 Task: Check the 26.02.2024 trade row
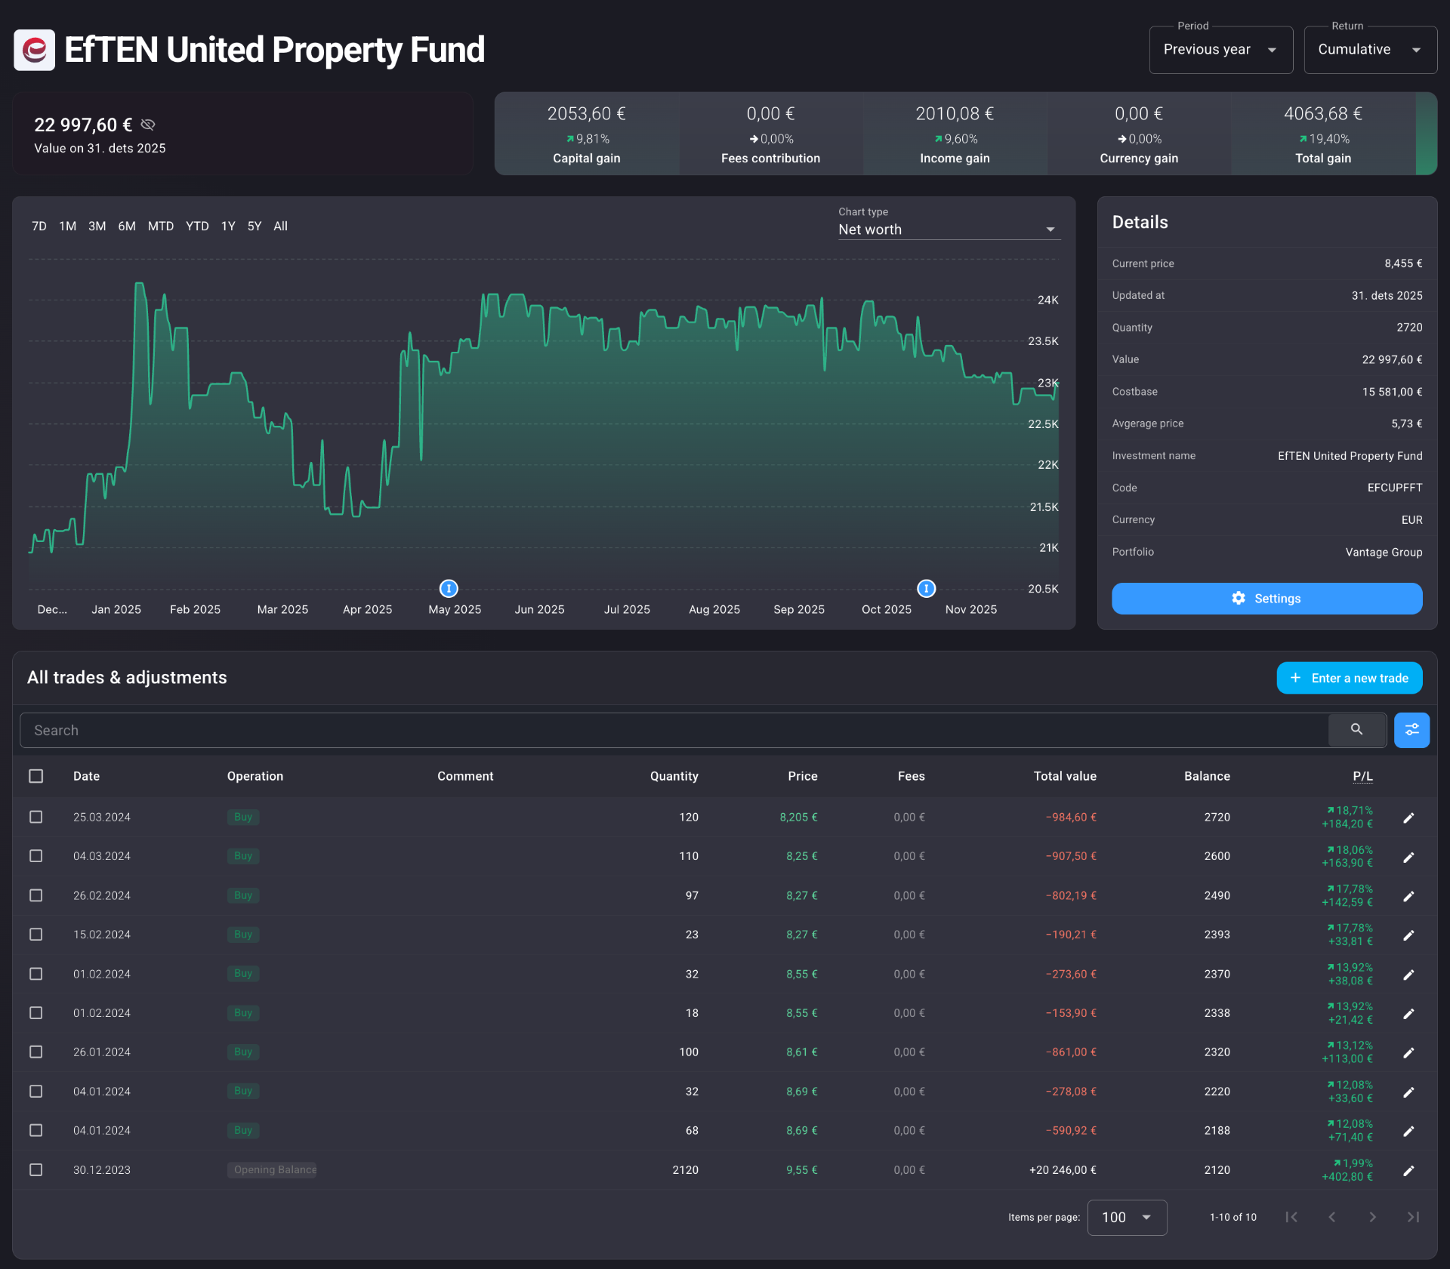pyautogui.click(x=35, y=895)
